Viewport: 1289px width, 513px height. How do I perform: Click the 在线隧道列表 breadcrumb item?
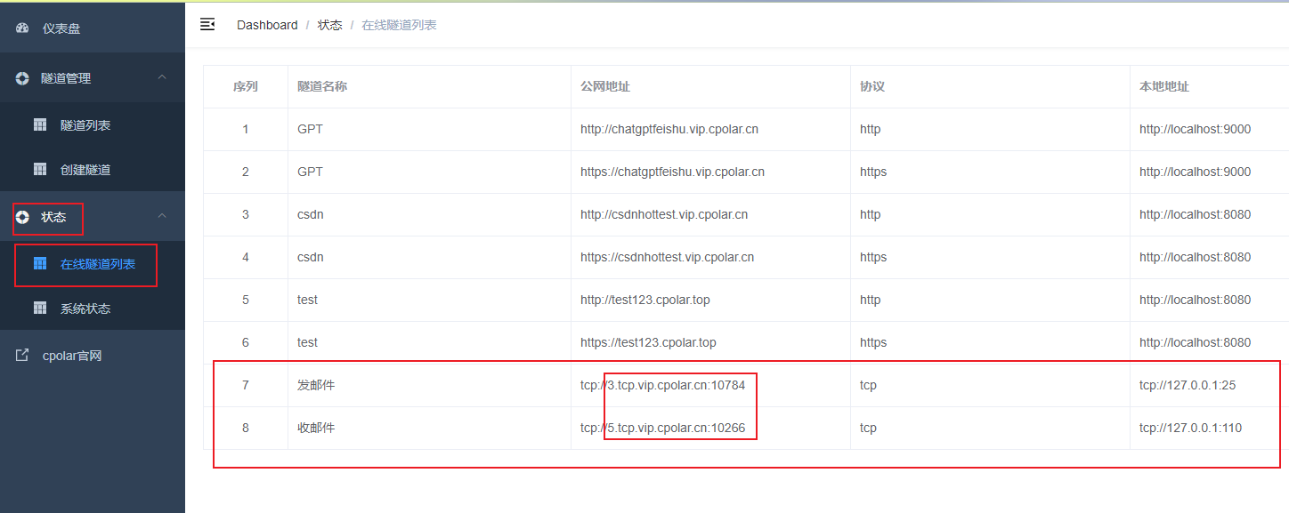tap(399, 25)
